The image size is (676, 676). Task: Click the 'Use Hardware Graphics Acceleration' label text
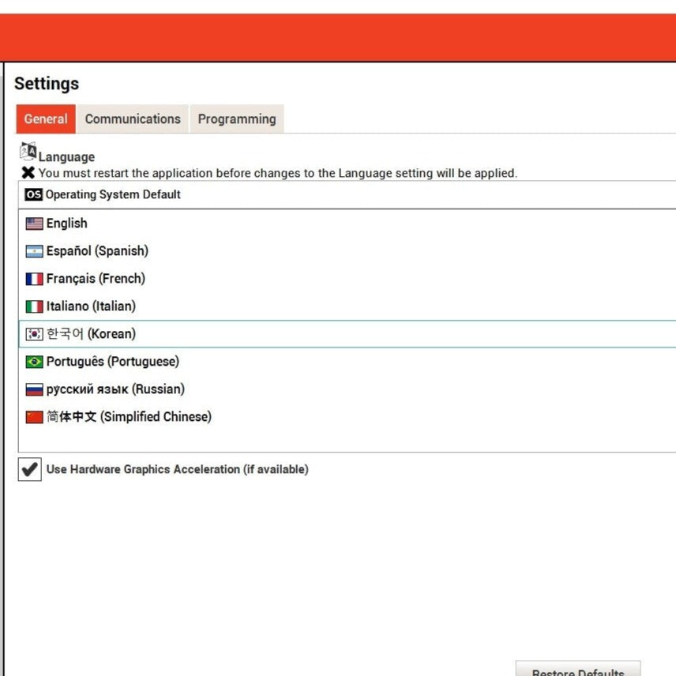pyautogui.click(x=177, y=469)
